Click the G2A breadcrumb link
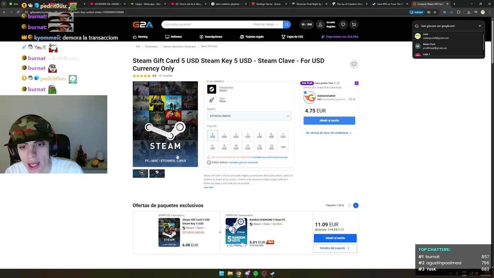494x278 pixels. [138, 46]
